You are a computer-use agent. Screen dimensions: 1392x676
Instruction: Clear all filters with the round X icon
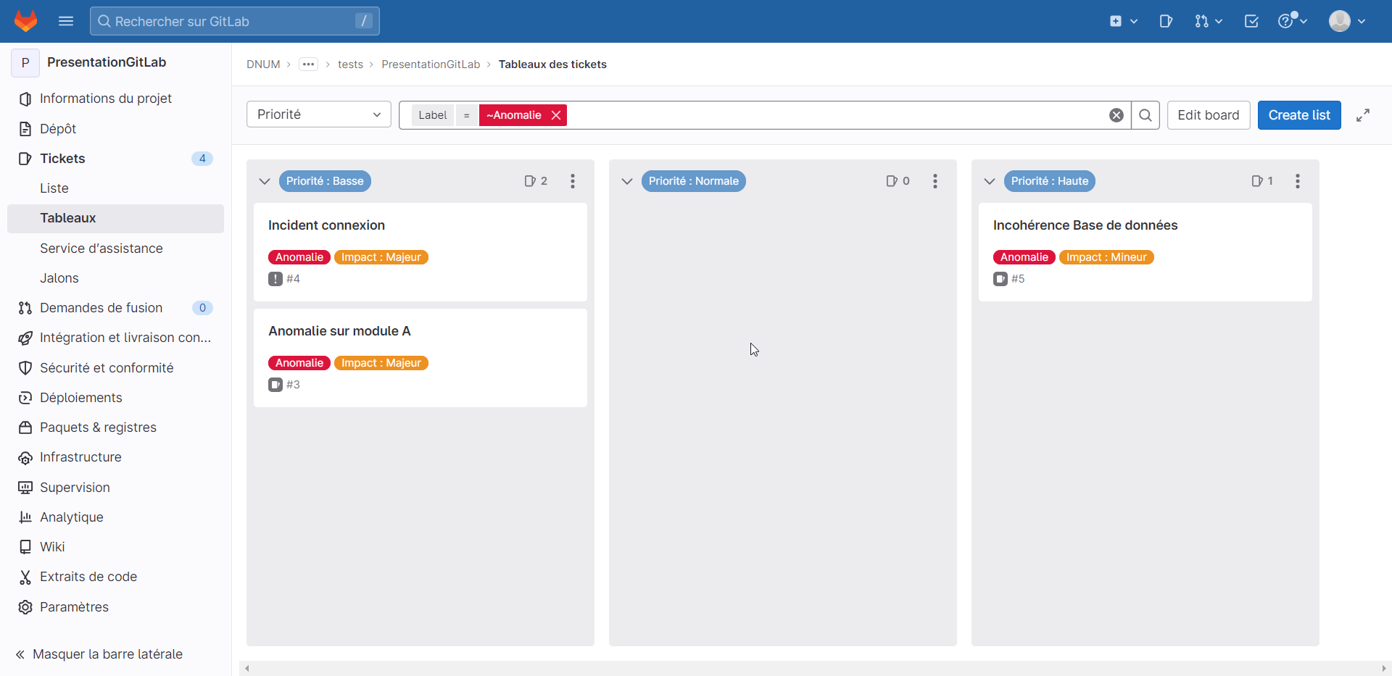pyautogui.click(x=1116, y=115)
